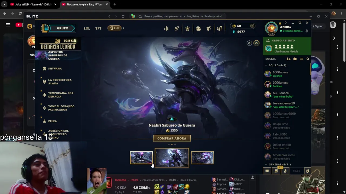Select friend Joseandemer16 in list
Image resolution: width=346 pixels, height=194 pixels.
pos(287,105)
